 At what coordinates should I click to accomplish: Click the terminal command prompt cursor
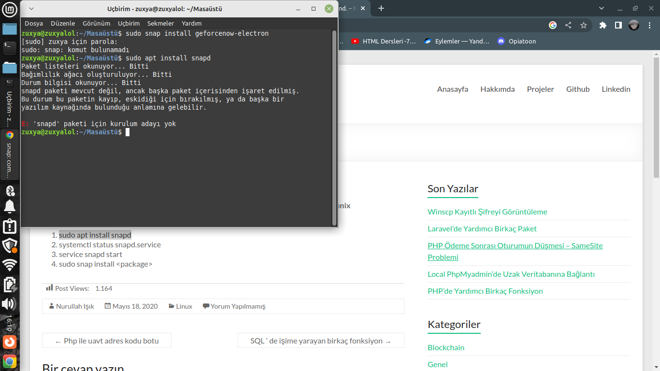(x=128, y=132)
